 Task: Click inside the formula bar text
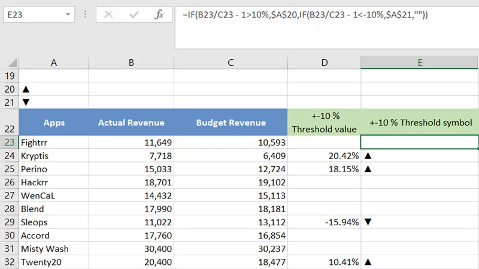pos(299,16)
